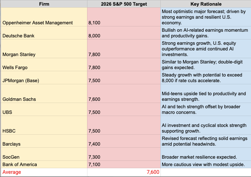Screen dimensions: 251x177
Task: Click the 'Steady growth with potential' rationale
Action: [206, 78]
